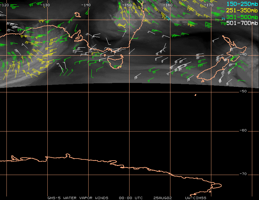
Task: Click the -60 latitude label
Action: (x=243, y=130)
